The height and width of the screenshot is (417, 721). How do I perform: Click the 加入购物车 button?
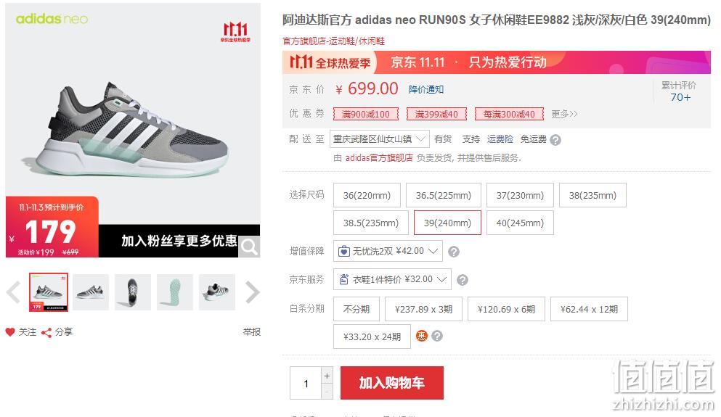pyautogui.click(x=392, y=383)
